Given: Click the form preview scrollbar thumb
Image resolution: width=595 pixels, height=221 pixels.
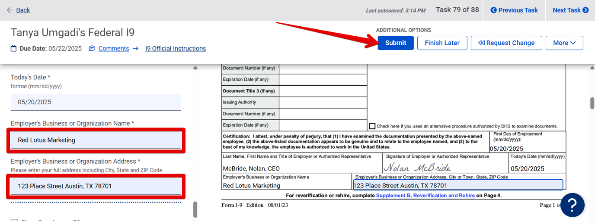Looking at the screenshot, I should [592, 103].
